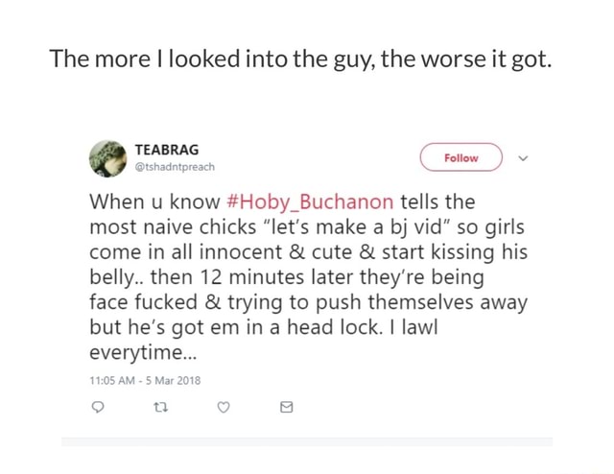This screenshot has height=474, width=614.
Task: Open the 11:05 AM timestamp link
Action: [112, 380]
